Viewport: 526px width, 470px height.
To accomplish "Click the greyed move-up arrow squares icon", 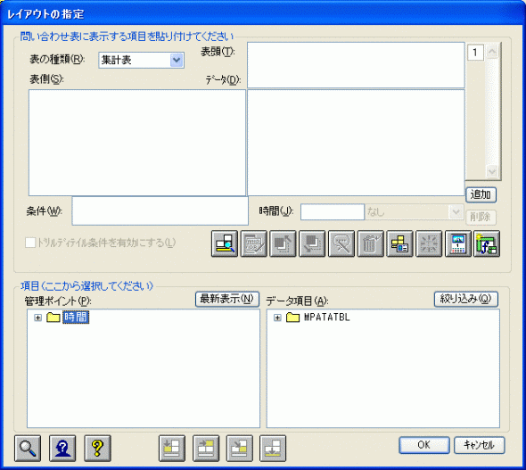I will pyautogui.click(x=283, y=243).
